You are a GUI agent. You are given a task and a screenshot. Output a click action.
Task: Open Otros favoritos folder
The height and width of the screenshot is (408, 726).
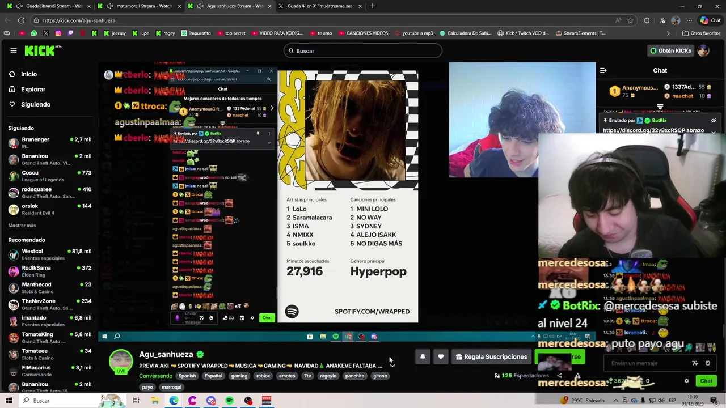701,33
